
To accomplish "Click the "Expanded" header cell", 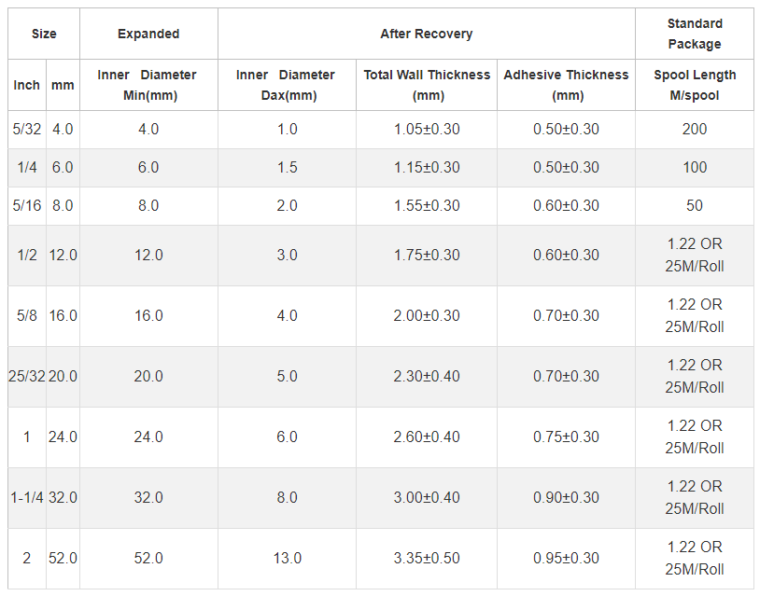I will [148, 34].
